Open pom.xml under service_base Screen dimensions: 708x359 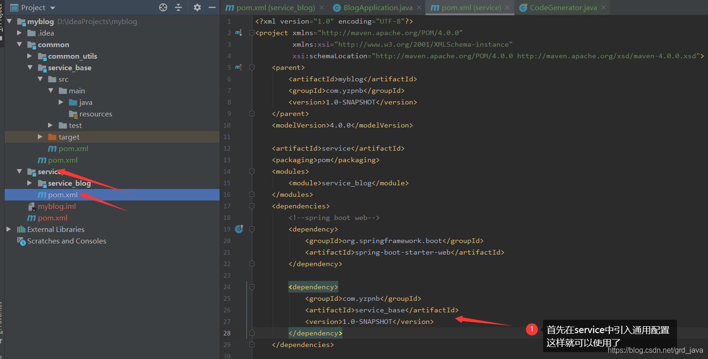(73, 149)
